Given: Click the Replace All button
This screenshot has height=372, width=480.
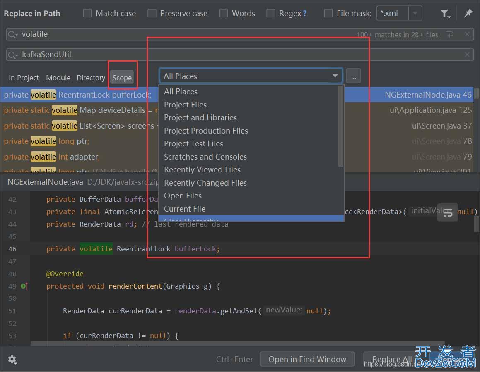Looking at the screenshot, I should tap(392, 359).
